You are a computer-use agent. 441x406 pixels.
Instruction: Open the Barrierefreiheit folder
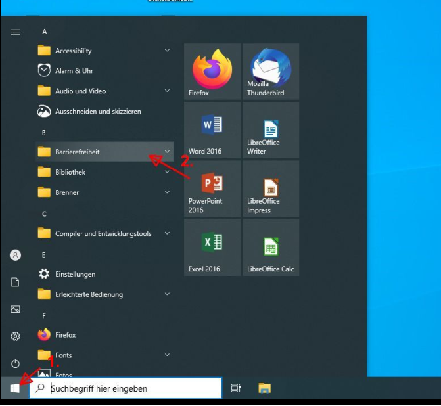(x=104, y=152)
